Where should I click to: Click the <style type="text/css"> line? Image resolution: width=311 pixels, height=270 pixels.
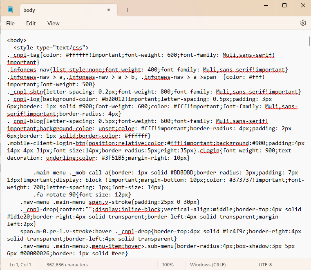(x=51, y=47)
